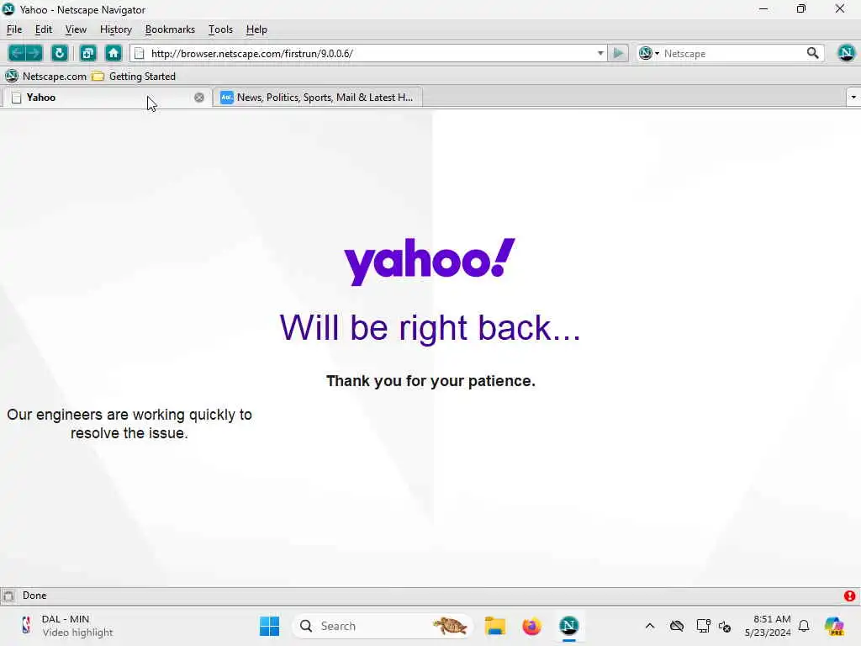Click the Yahoo logo on the page
861x646 pixels.
point(430,262)
